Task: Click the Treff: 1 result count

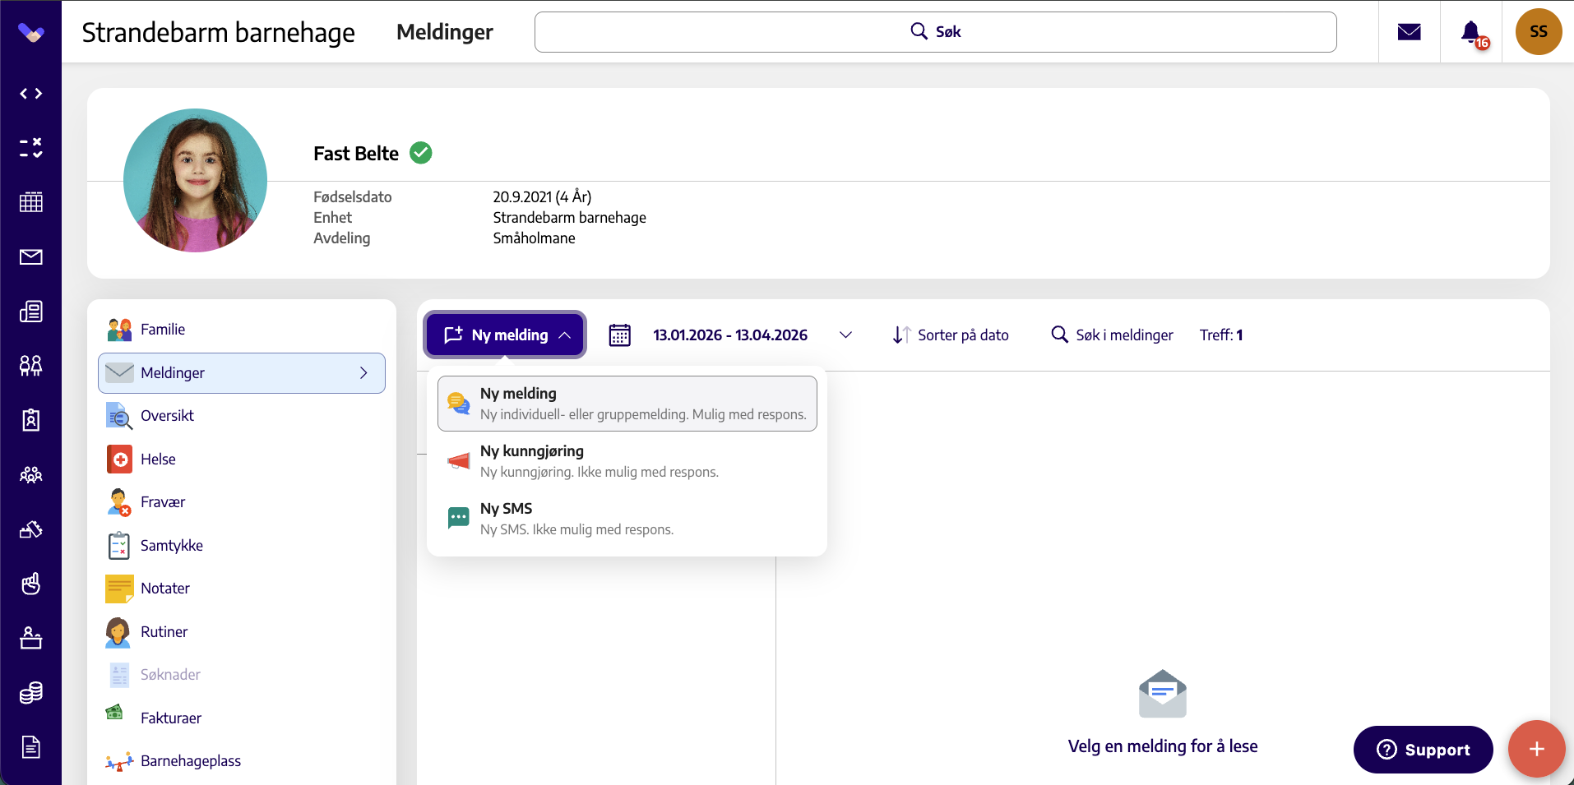Action: [x=1221, y=335]
